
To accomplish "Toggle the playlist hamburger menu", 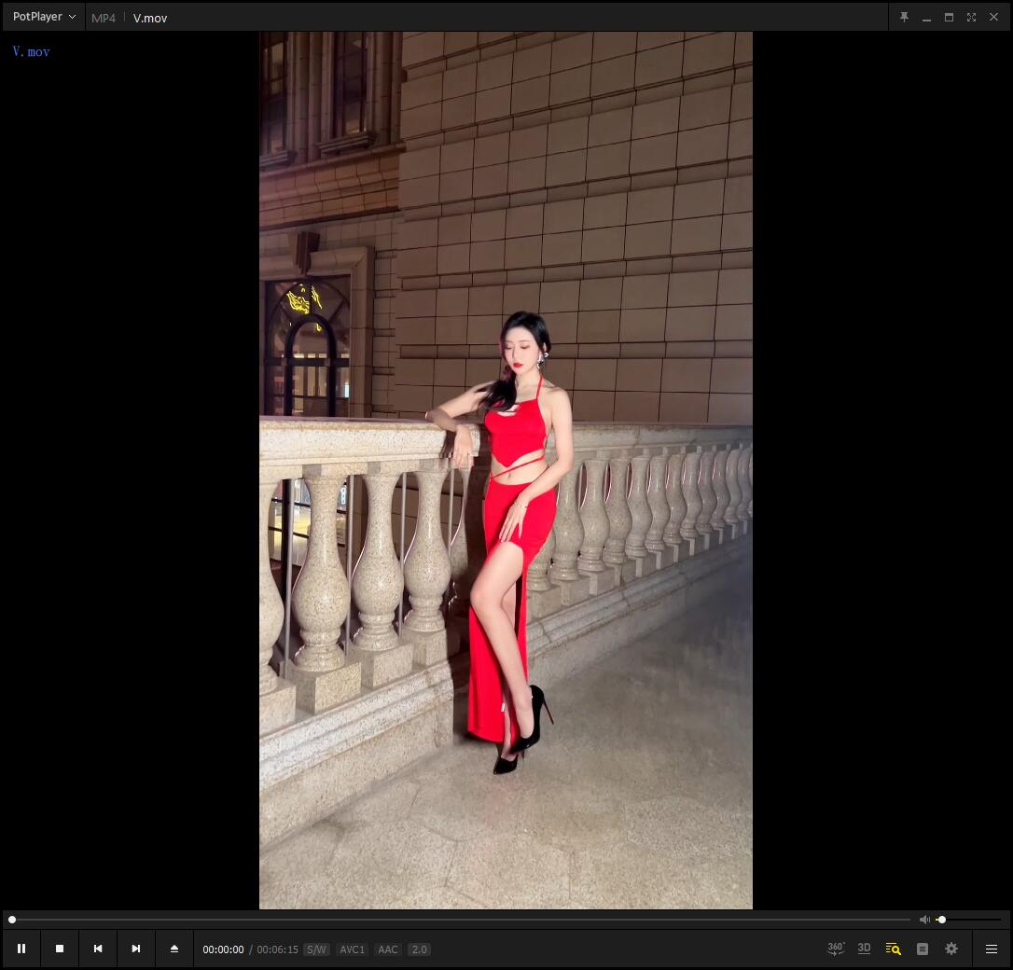I will (991, 949).
